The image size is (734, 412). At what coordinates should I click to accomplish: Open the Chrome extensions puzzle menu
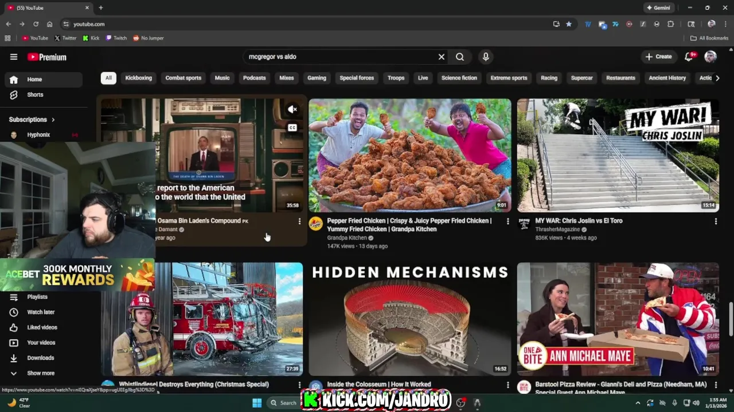pyautogui.click(x=670, y=24)
